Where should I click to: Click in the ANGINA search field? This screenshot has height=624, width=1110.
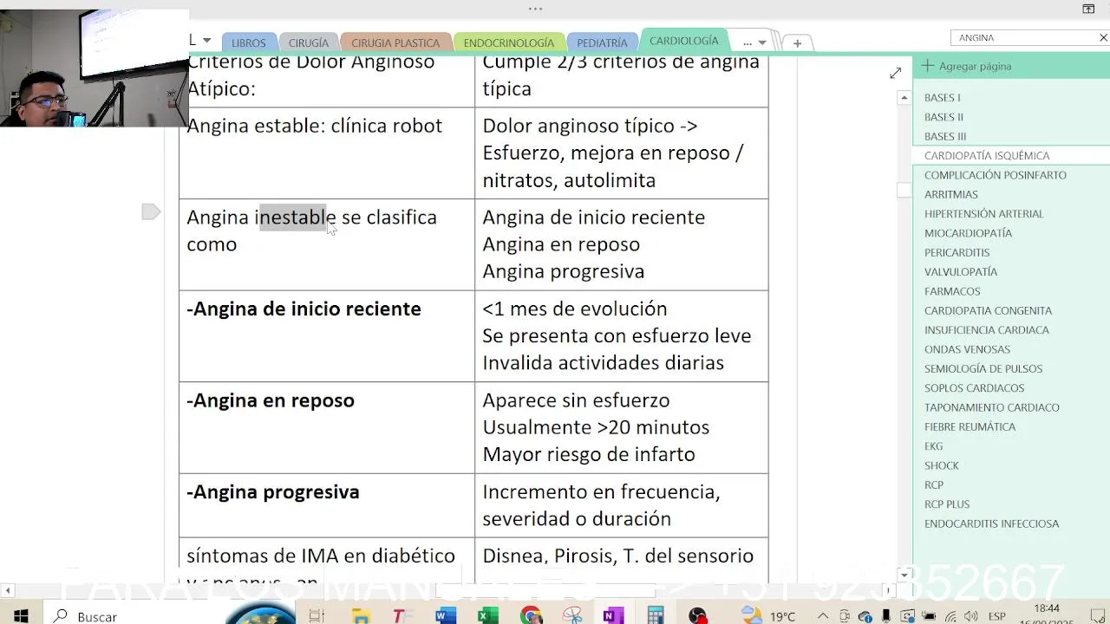[1023, 37]
